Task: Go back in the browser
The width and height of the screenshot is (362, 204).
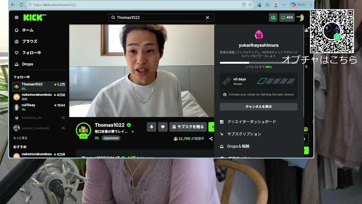Action: point(13,5)
